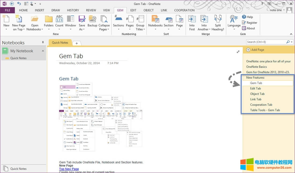Click the Count icon in ribbon

point(59,19)
